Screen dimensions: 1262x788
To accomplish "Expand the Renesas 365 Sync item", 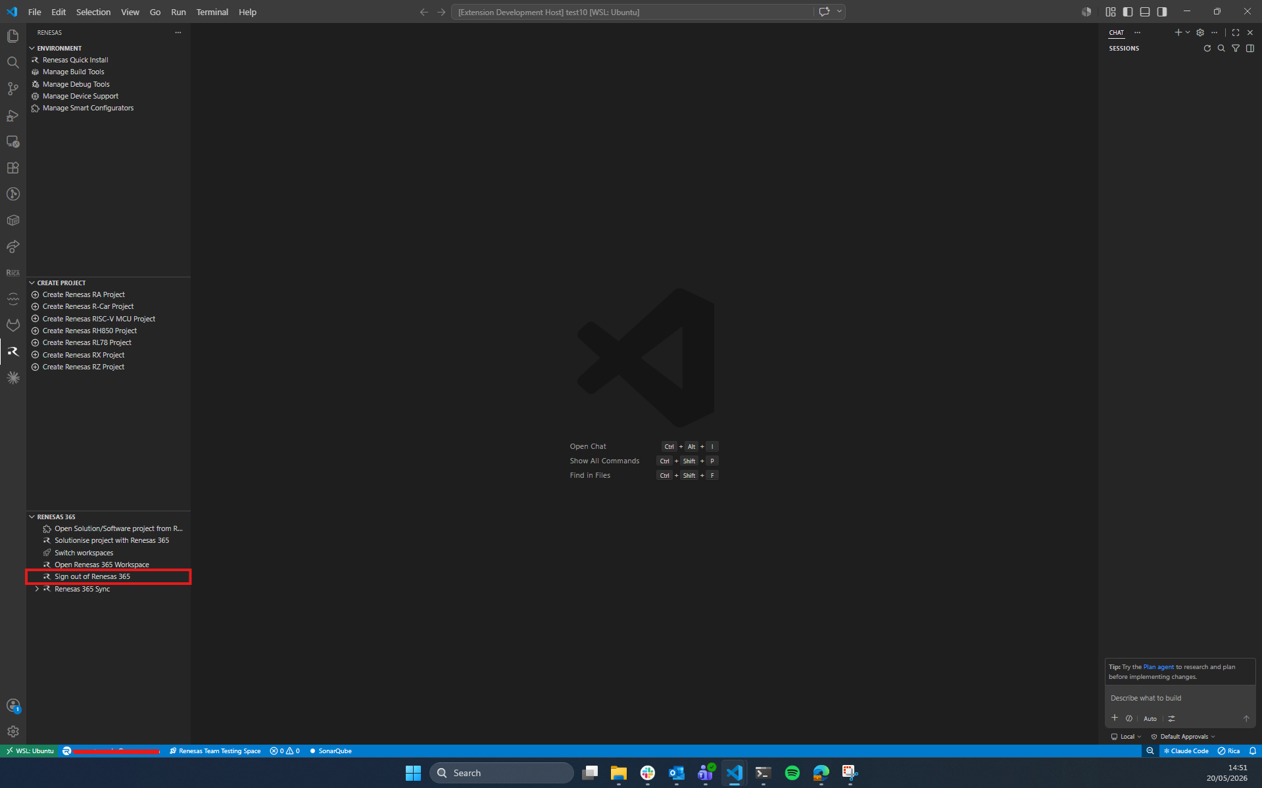I will 37,589.
